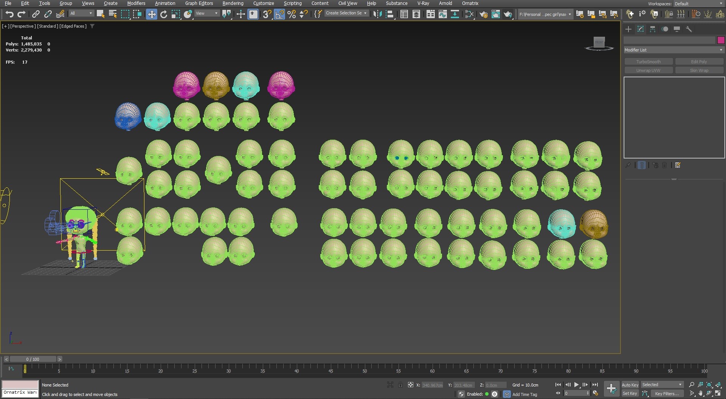Click the Key Filters button
This screenshot has width=726, height=399.
(667, 393)
